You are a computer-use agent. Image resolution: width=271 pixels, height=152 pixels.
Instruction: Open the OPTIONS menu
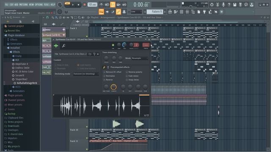coord(39,5)
